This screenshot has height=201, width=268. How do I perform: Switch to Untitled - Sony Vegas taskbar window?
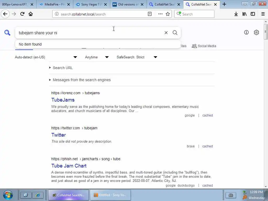(x=110, y=195)
